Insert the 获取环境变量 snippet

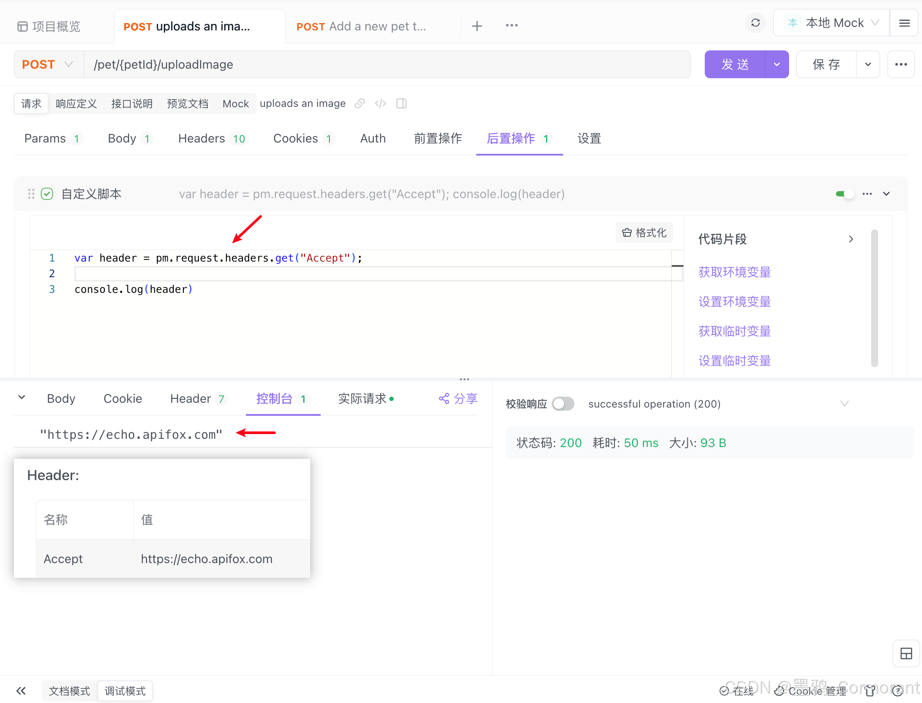(x=734, y=272)
